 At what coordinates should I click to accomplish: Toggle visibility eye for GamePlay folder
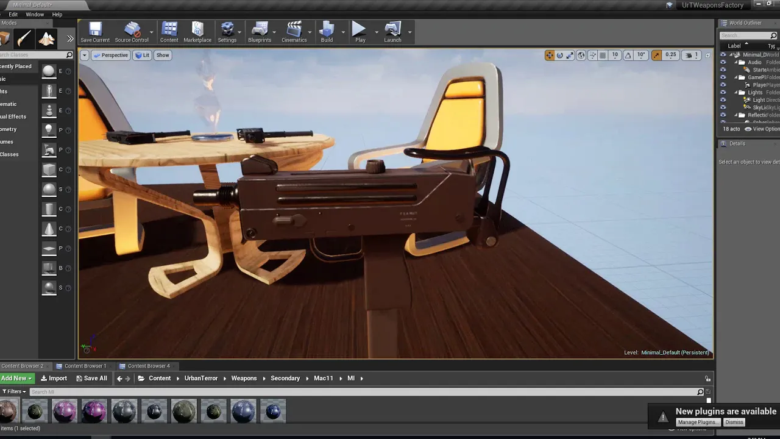(x=723, y=77)
